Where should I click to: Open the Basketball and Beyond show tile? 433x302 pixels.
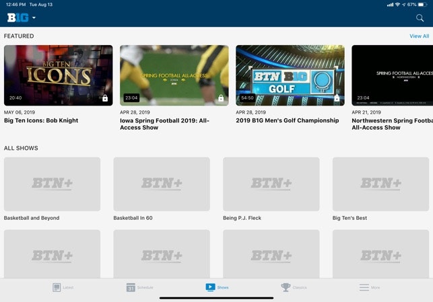coord(52,184)
